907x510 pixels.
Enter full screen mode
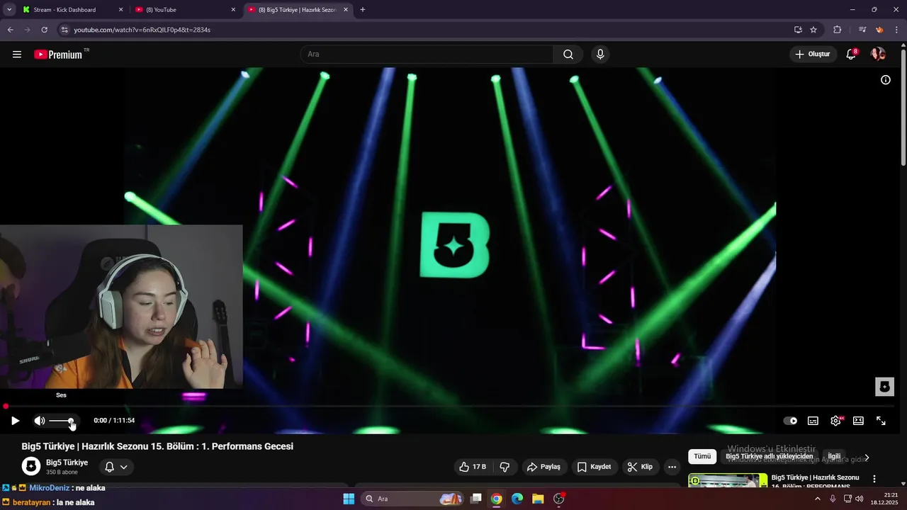[x=881, y=421]
